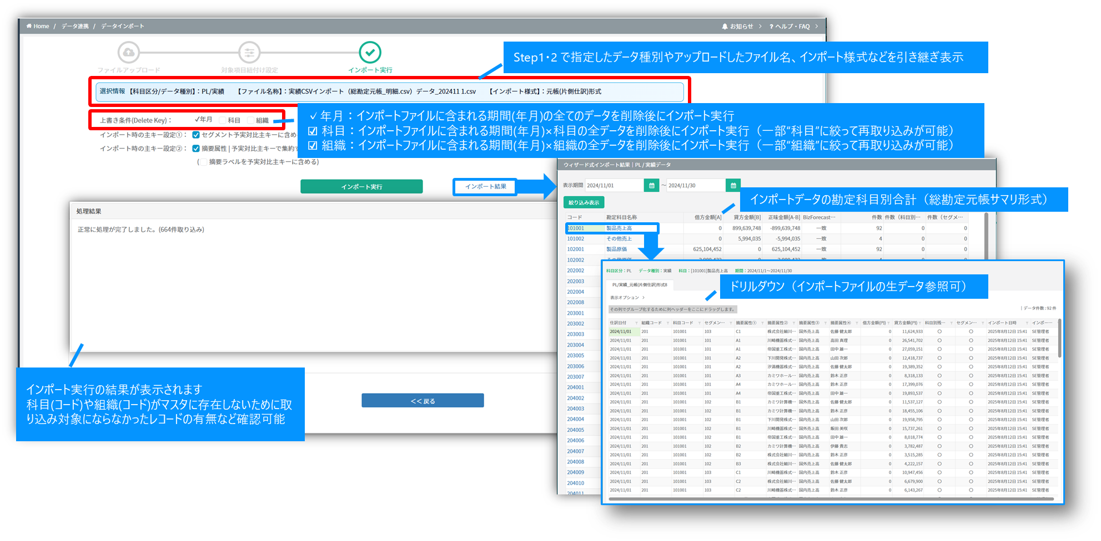This screenshot has width=1101, height=541.
Task: Open the ヘルプ・FAQ menu
Action: point(792,27)
